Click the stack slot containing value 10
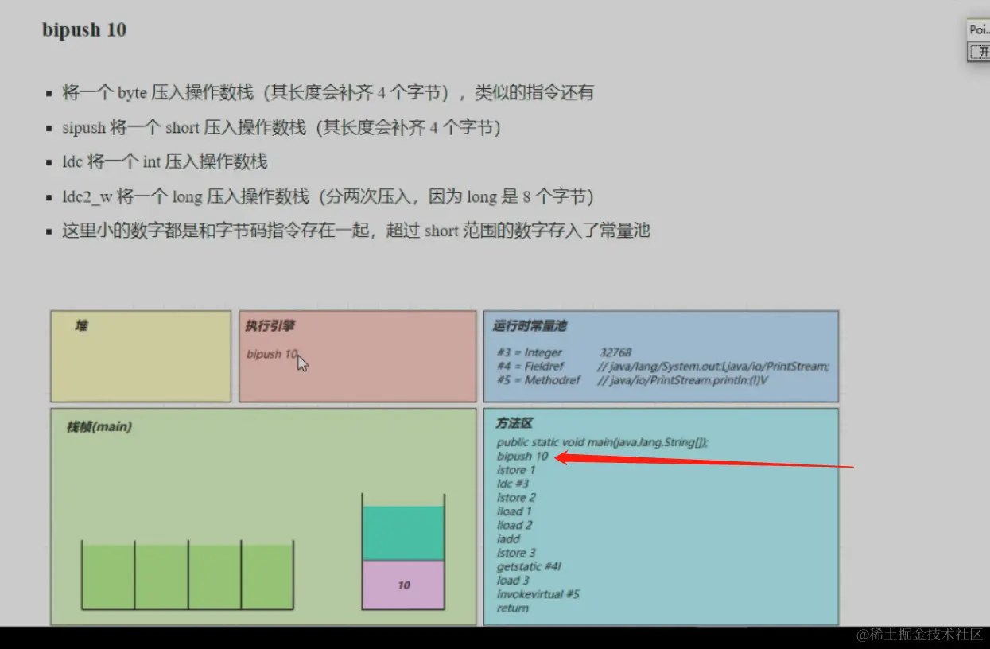Viewport: 990px width, 649px height. [x=402, y=584]
